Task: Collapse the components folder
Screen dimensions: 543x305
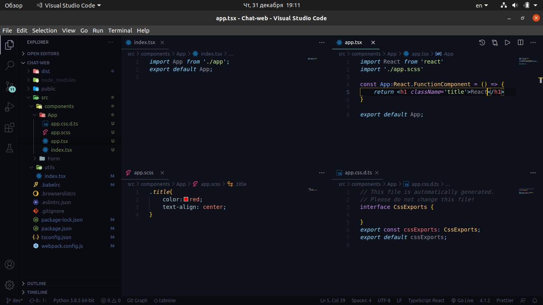Action: (x=70, y=106)
